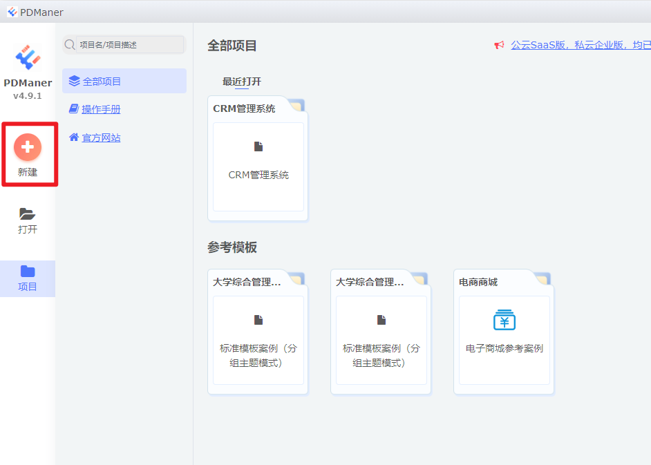Click the PDManer title bar app icon
This screenshot has height=465, width=651.
[x=12, y=12]
